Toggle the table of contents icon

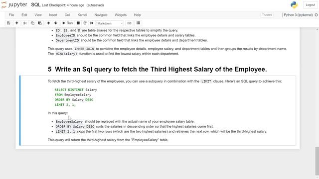click(x=138, y=23)
